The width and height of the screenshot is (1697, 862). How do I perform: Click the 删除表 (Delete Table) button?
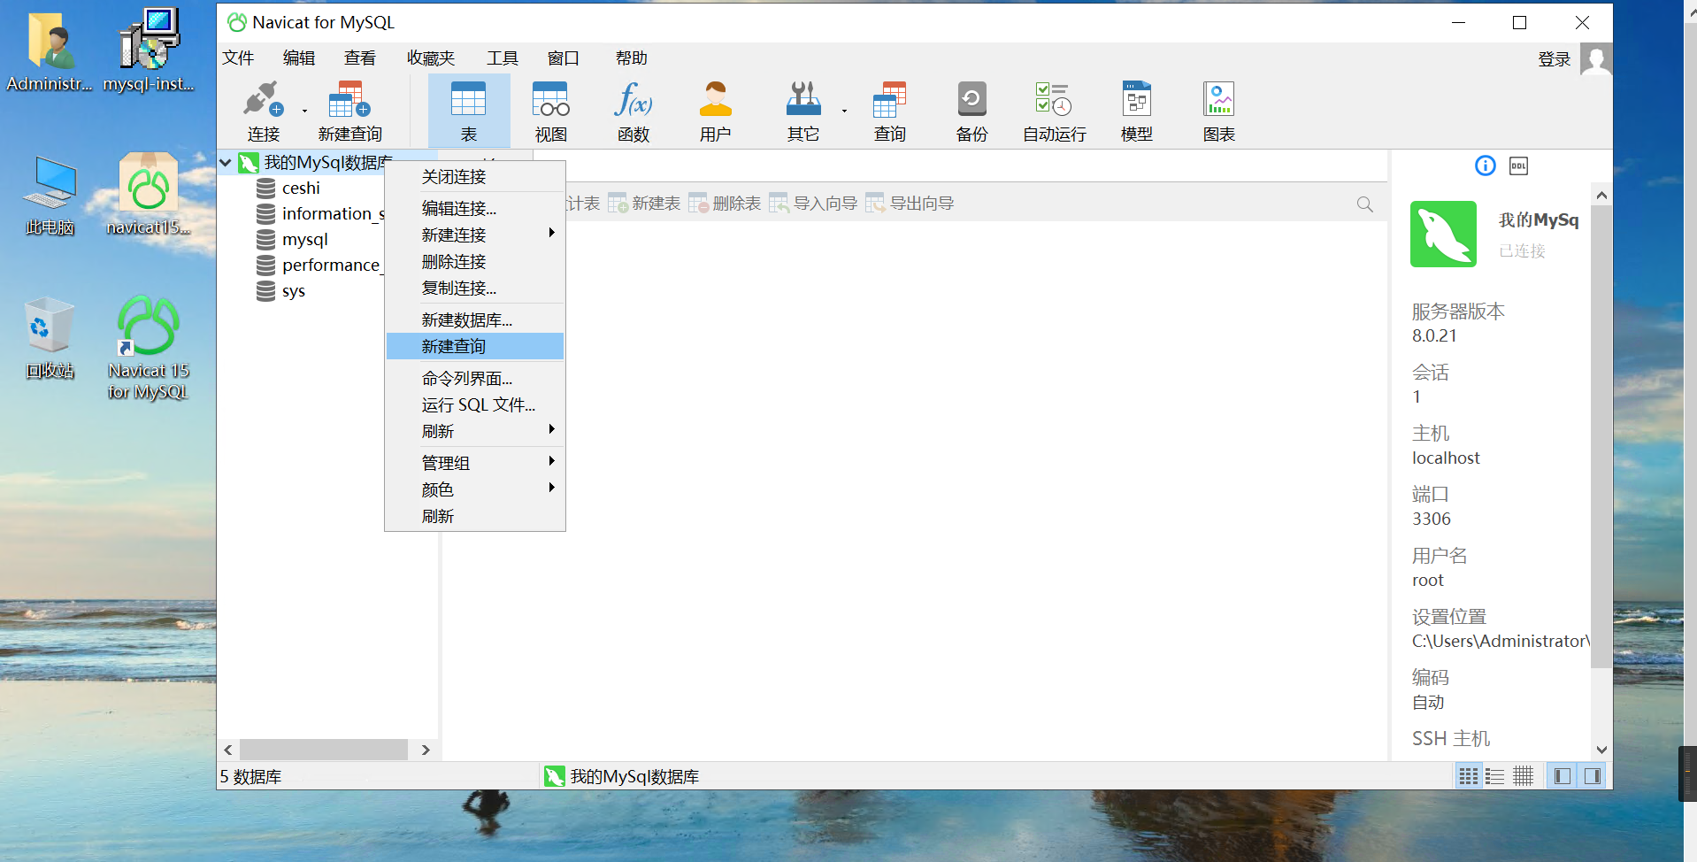(x=725, y=204)
